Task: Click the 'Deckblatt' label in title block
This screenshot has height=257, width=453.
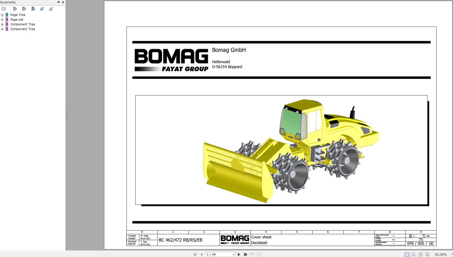Action: (259, 243)
